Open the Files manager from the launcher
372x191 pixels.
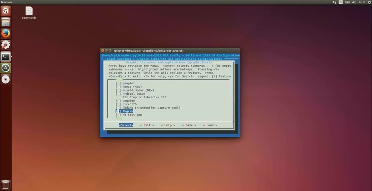coord(6,22)
